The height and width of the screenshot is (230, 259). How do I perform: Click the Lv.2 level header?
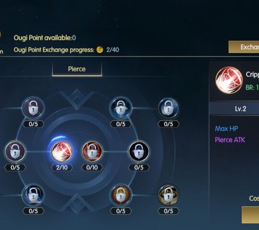(241, 109)
